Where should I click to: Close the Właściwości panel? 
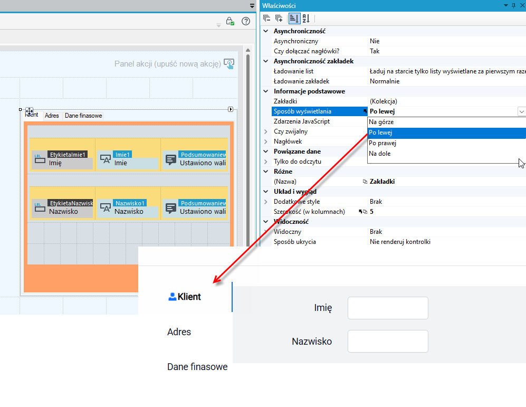522,5
